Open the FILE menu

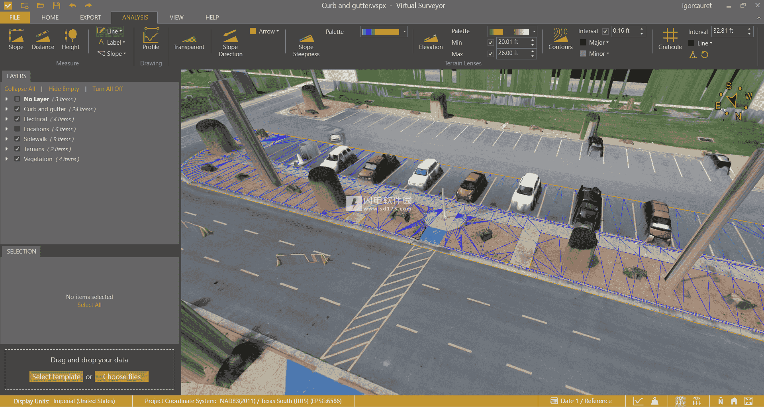pos(15,18)
